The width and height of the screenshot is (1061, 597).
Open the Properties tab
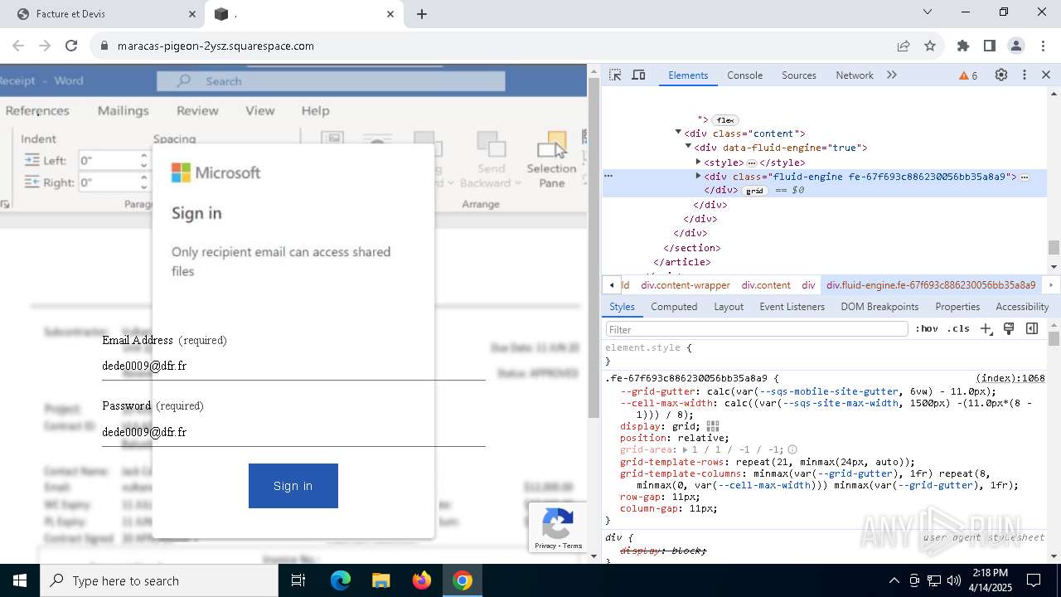click(957, 306)
